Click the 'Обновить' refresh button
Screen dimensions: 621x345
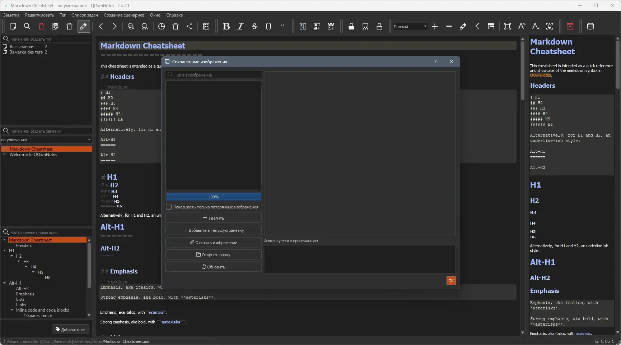click(x=213, y=267)
